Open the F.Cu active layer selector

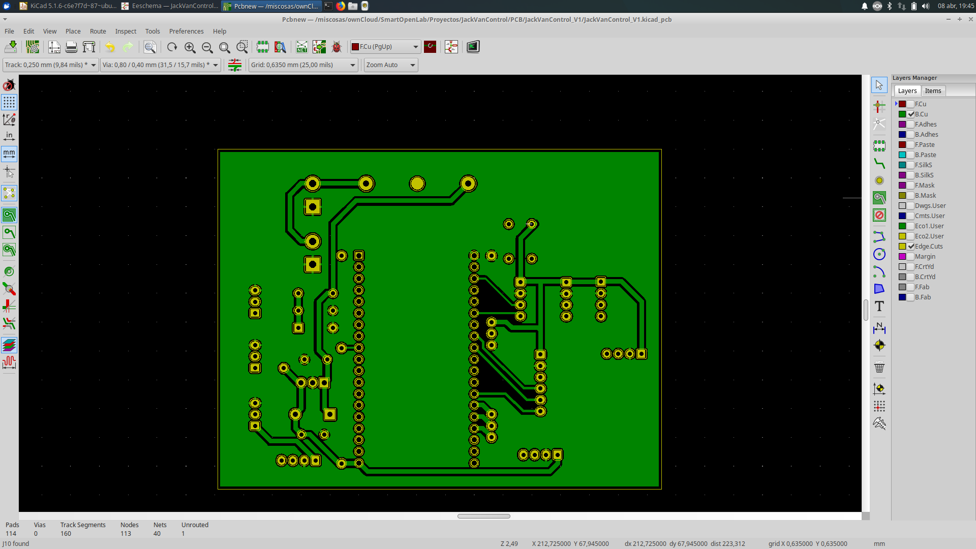pyautogui.click(x=385, y=47)
